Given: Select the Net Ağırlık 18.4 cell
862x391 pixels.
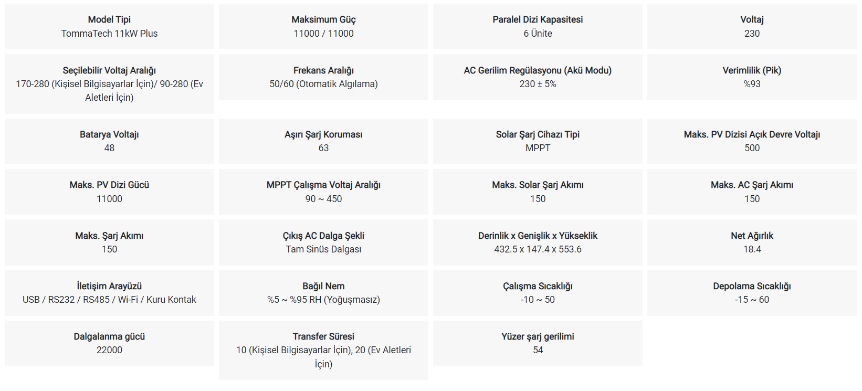Looking at the screenshot, I should point(752,242).
